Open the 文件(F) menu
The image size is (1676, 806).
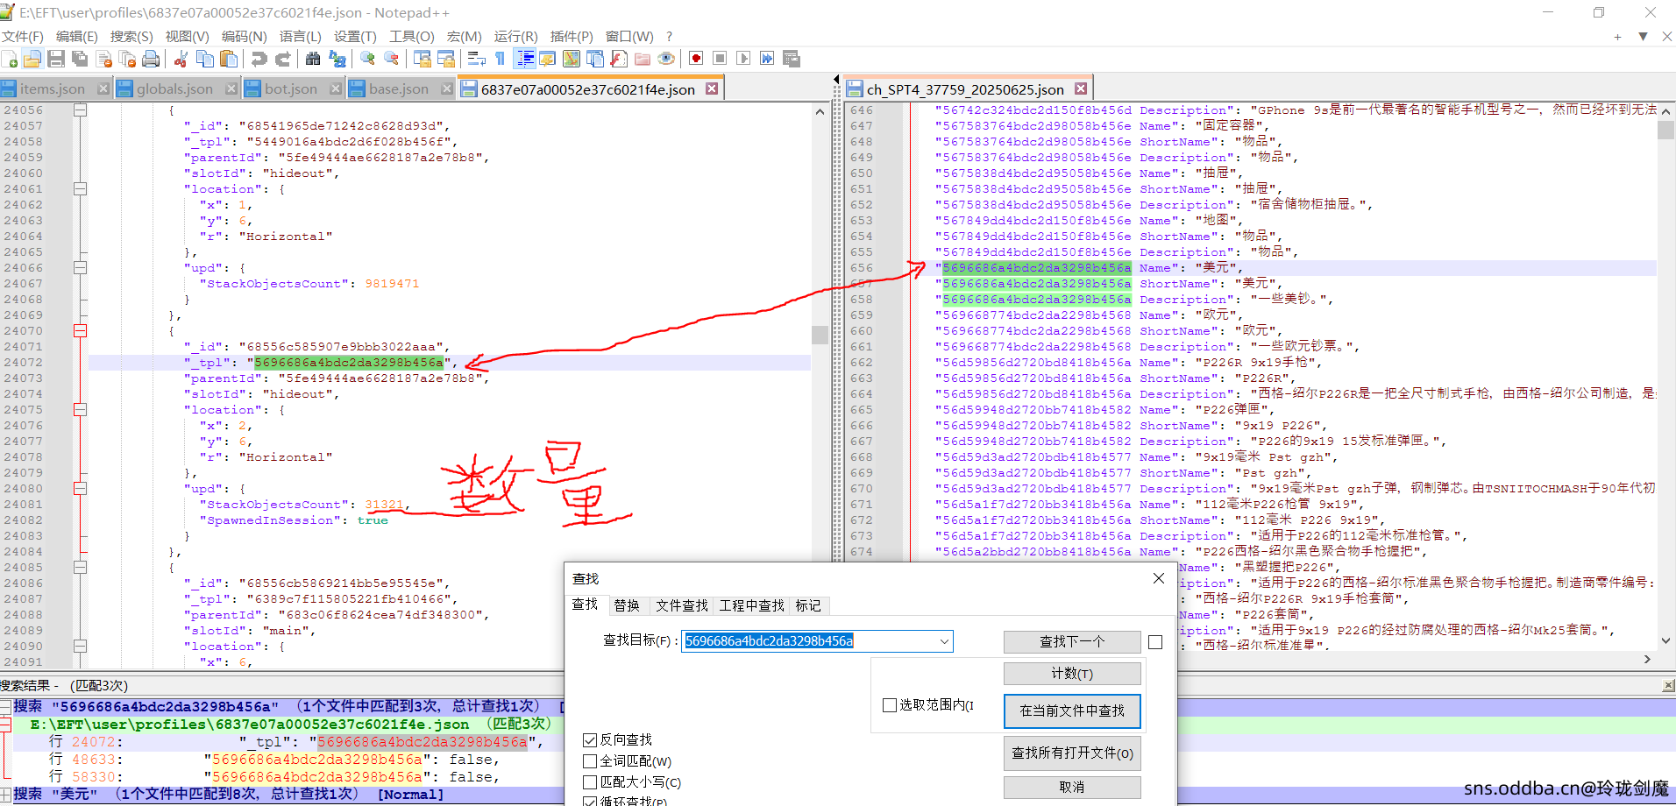click(x=23, y=36)
